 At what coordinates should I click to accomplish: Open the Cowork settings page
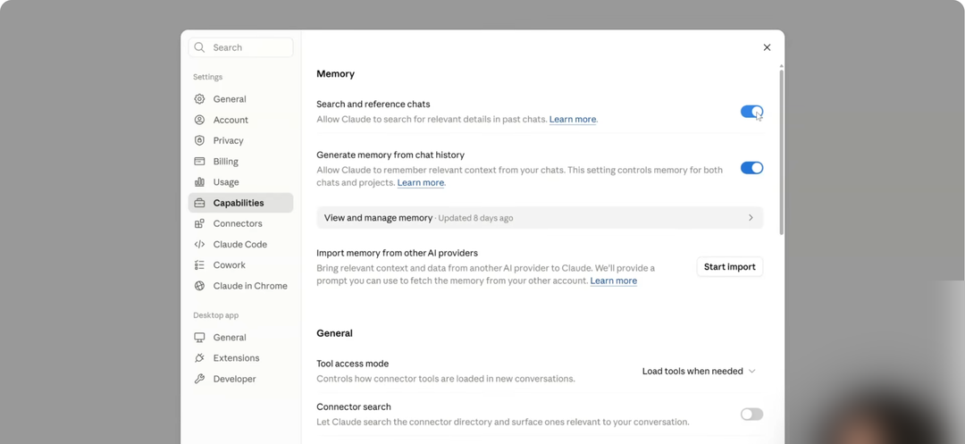(x=240, y=265)
